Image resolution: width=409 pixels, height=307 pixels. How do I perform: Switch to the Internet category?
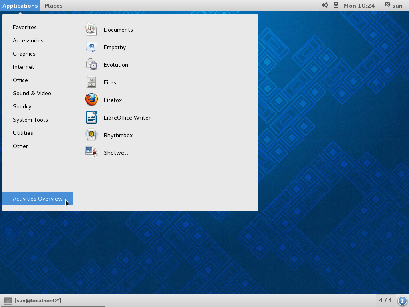pyautogui.click(x=23, y=67)
